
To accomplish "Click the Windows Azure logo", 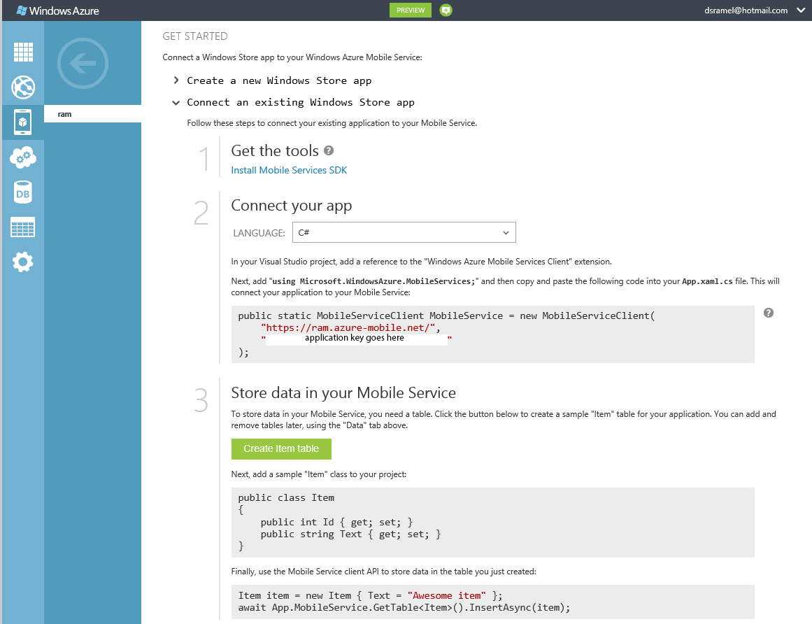I will coord(57,10).
